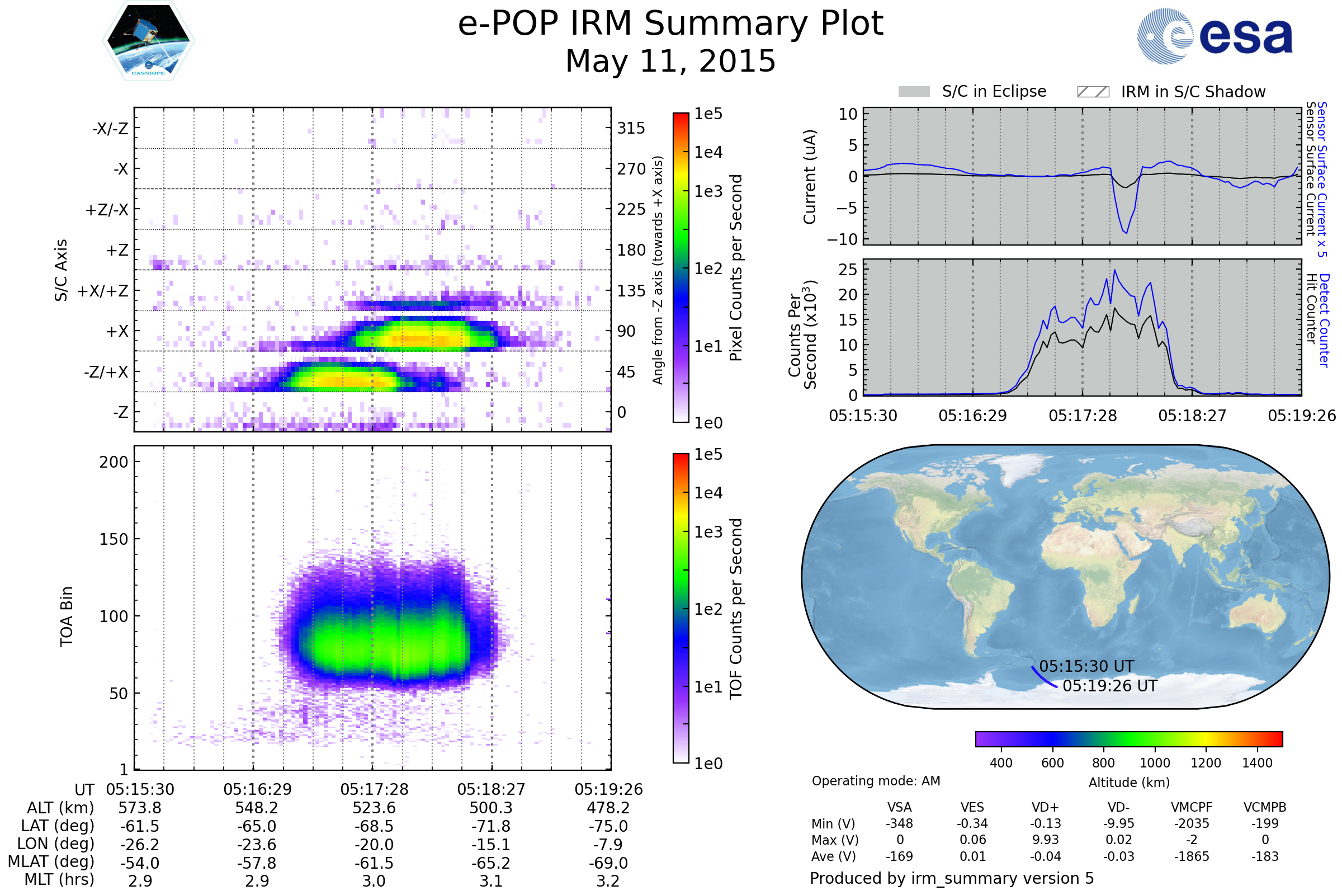Click the ESA logo
The image size is (1342, 895).
1214,35
